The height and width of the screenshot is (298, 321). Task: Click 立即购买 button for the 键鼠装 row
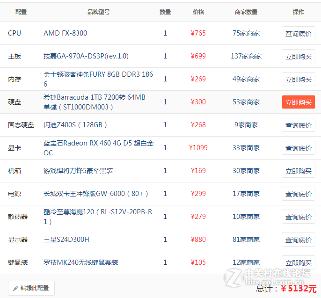coord(298,262)
